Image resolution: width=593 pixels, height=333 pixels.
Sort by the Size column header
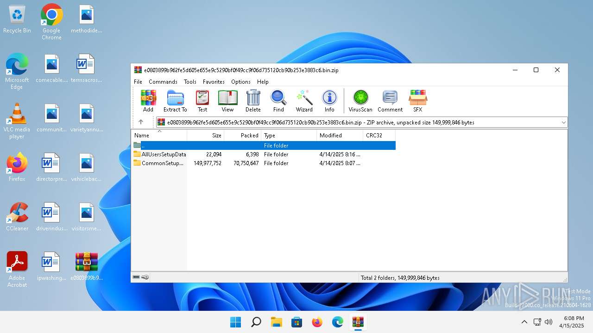(206, 136)
